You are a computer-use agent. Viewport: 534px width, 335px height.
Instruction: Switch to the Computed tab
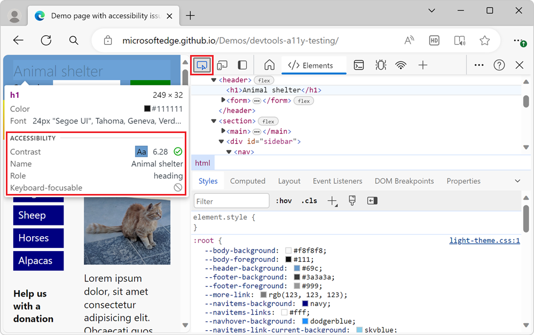(248, 181)
